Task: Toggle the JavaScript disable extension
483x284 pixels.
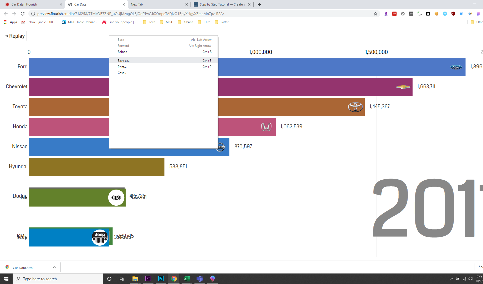Action: pos(420,14)
